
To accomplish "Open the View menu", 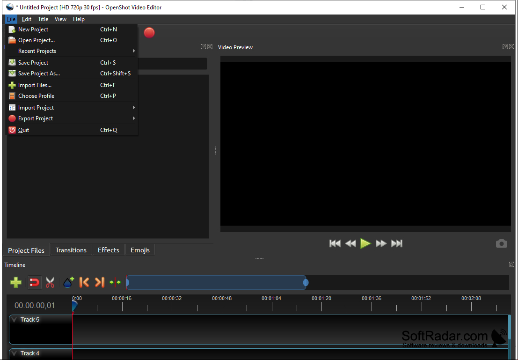I will pyautogui.click(x=60, y=19).
